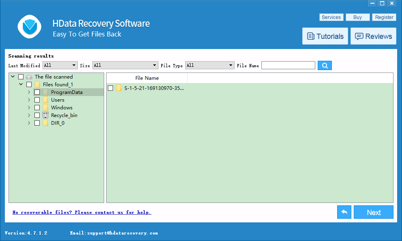The width and height of the screenshot is (402, 241).
Task: Click the S-1-5-21 folder icon in file list
Action: [x=119, y=88]
